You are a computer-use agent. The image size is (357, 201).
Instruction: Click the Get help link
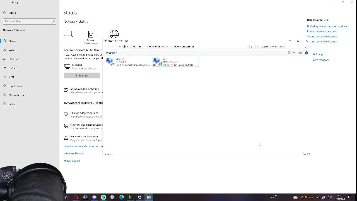tap(318, 54)
